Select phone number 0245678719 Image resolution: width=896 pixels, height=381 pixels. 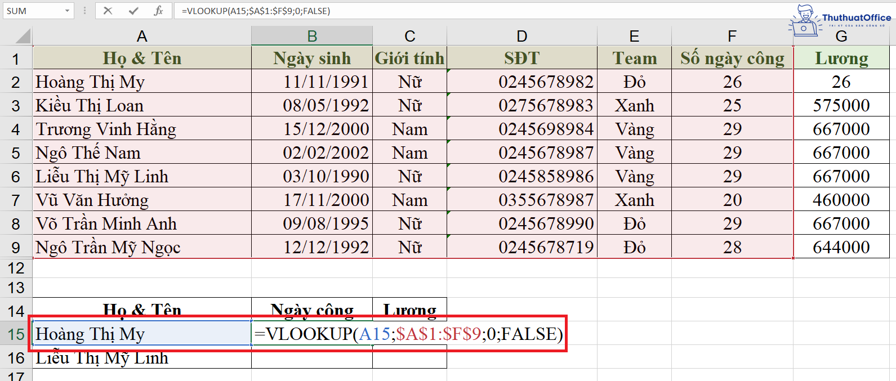[522, 247]
